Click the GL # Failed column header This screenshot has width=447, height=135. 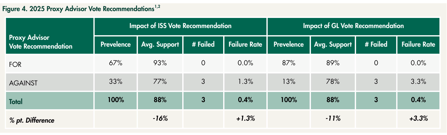376,45
